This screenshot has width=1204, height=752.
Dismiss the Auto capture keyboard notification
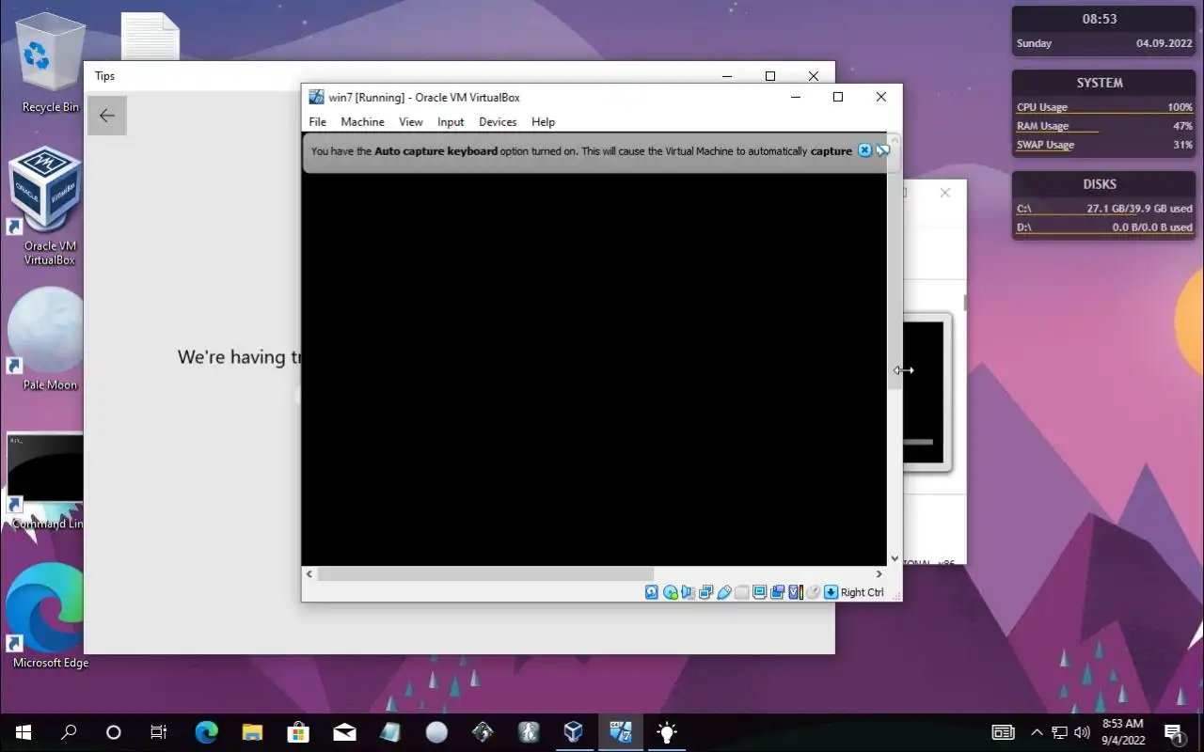(864, 150)
